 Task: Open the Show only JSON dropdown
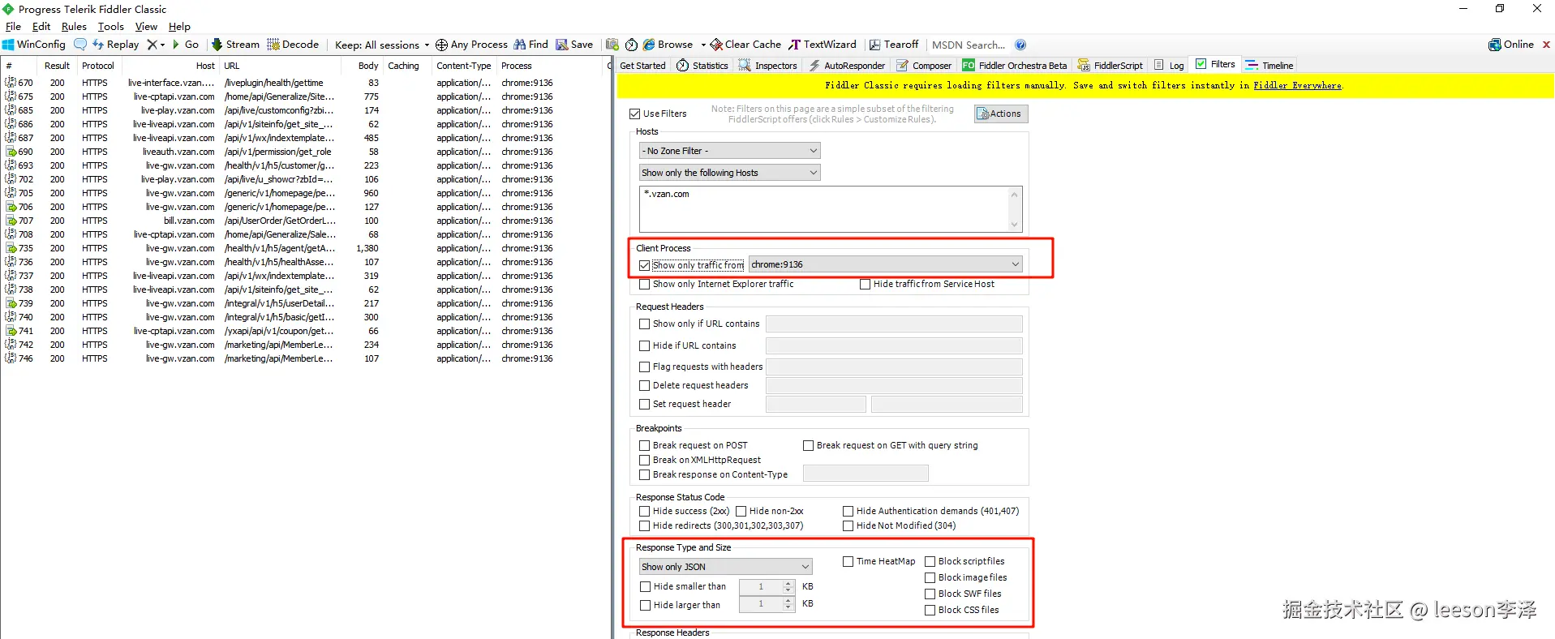click(x=725, y=567)
